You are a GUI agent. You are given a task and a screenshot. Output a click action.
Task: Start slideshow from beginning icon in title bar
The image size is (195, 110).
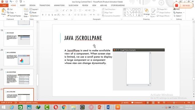pyautogui.click(x=21, y=2)
